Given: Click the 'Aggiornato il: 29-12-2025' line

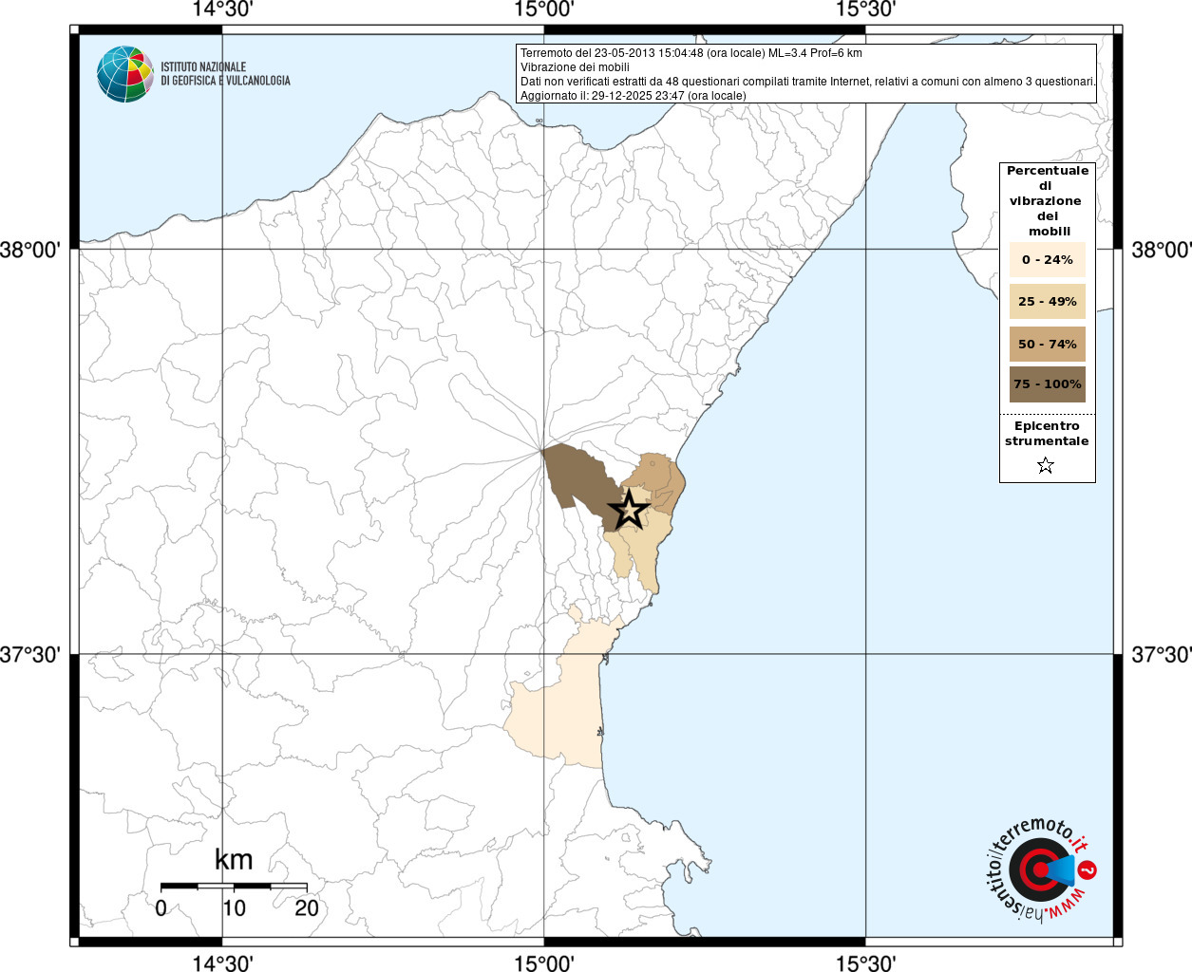Looking at the screenshot, I should click(633, 96).
